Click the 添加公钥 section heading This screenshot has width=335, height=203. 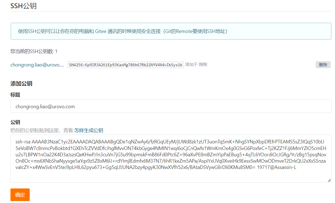21,84
